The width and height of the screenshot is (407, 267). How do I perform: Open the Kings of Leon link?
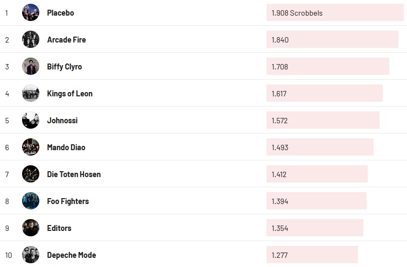[70, 93]
